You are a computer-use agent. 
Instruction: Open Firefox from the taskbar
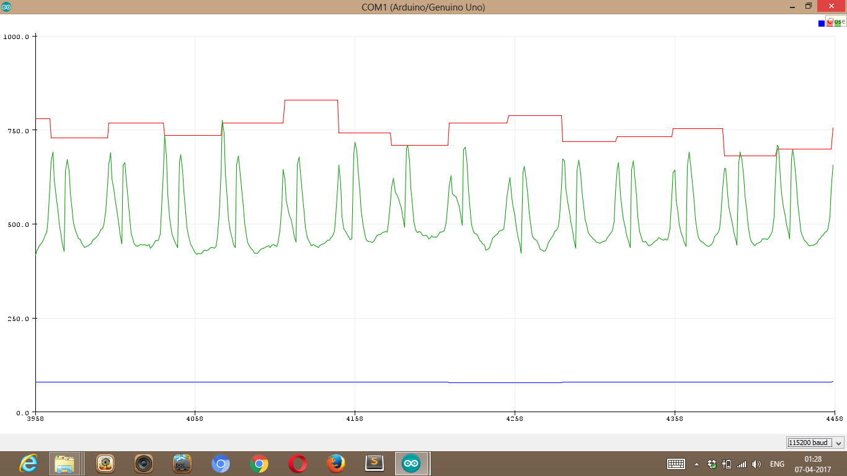(x=336, y=464)
